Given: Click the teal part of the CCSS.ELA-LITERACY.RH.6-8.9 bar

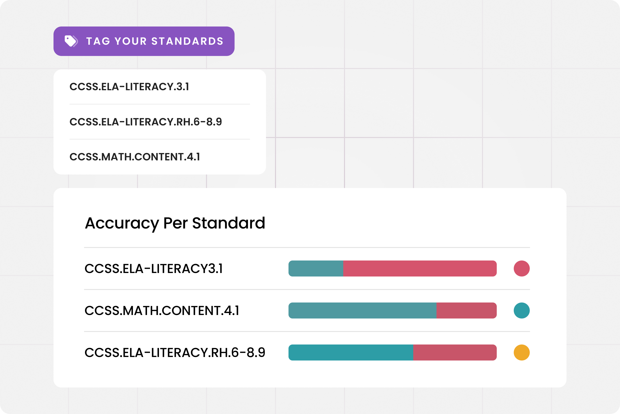Looking at the screenshot, I should [351, 352].
